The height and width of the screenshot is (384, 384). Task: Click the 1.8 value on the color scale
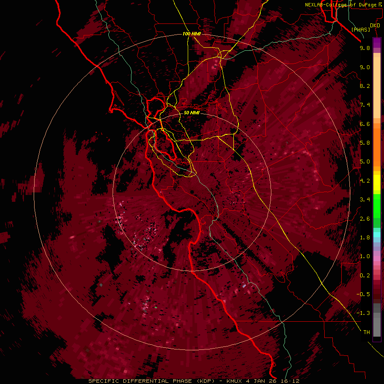click(365, 238)
